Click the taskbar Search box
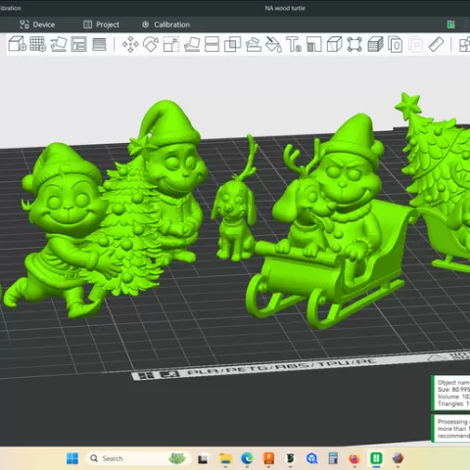 point(138,458)
